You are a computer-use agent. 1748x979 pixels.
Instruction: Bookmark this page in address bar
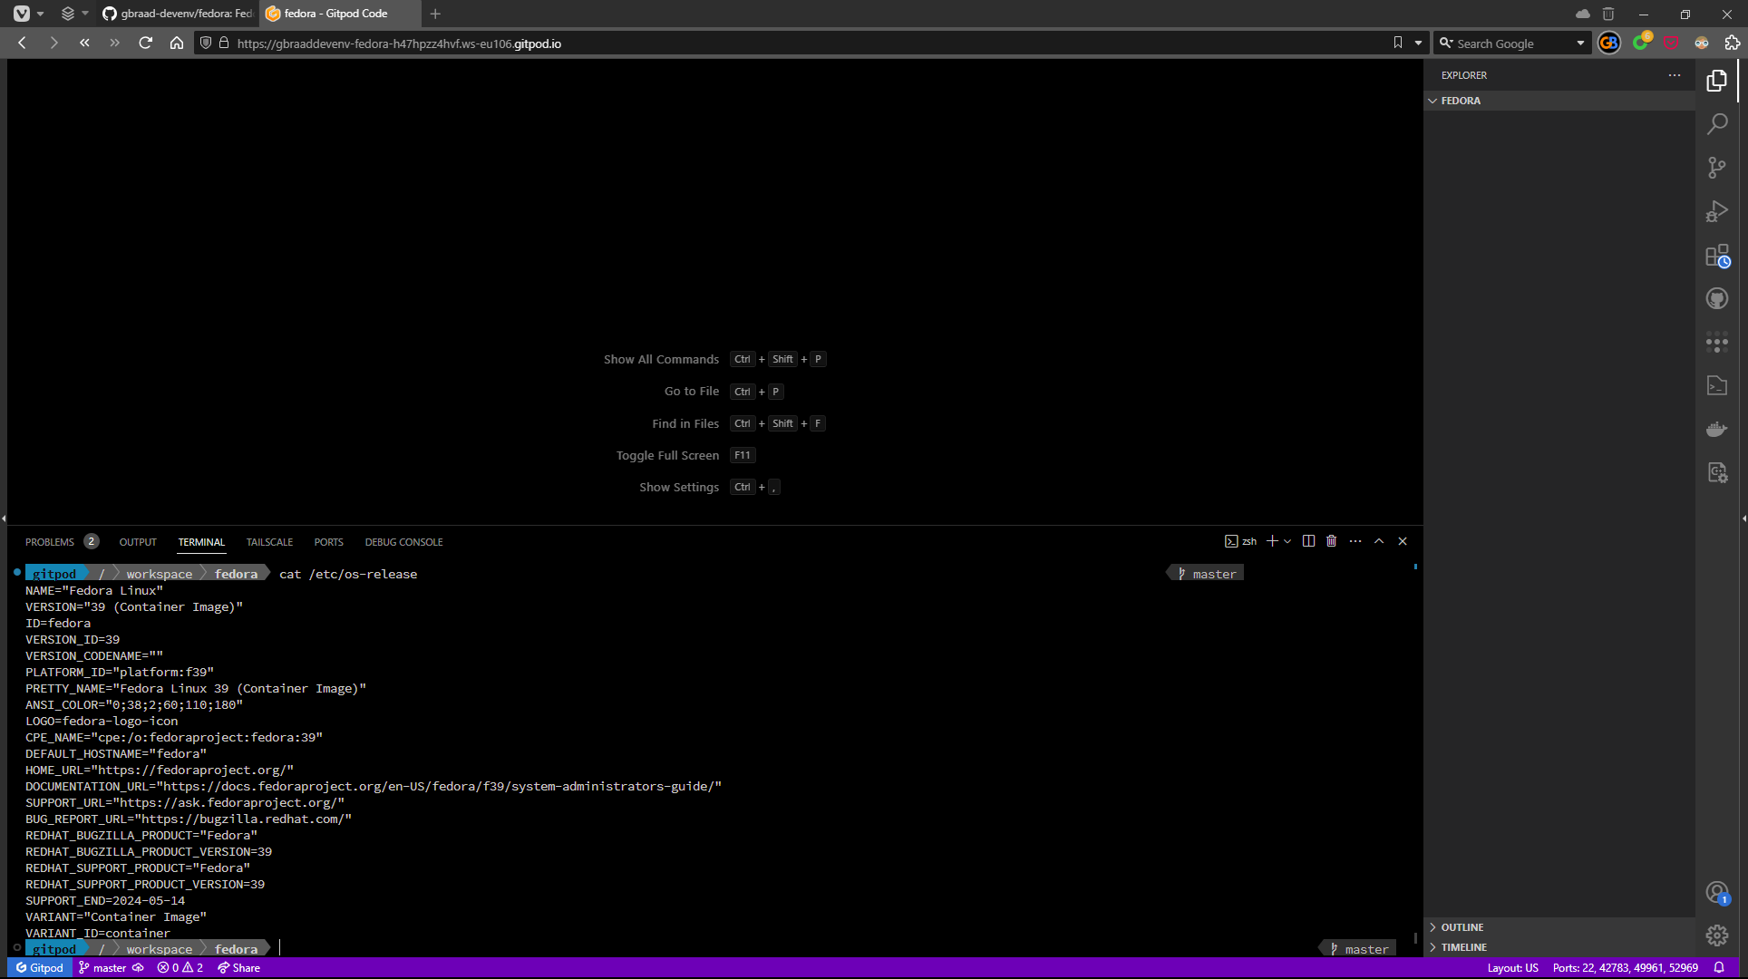point(1397,43)
